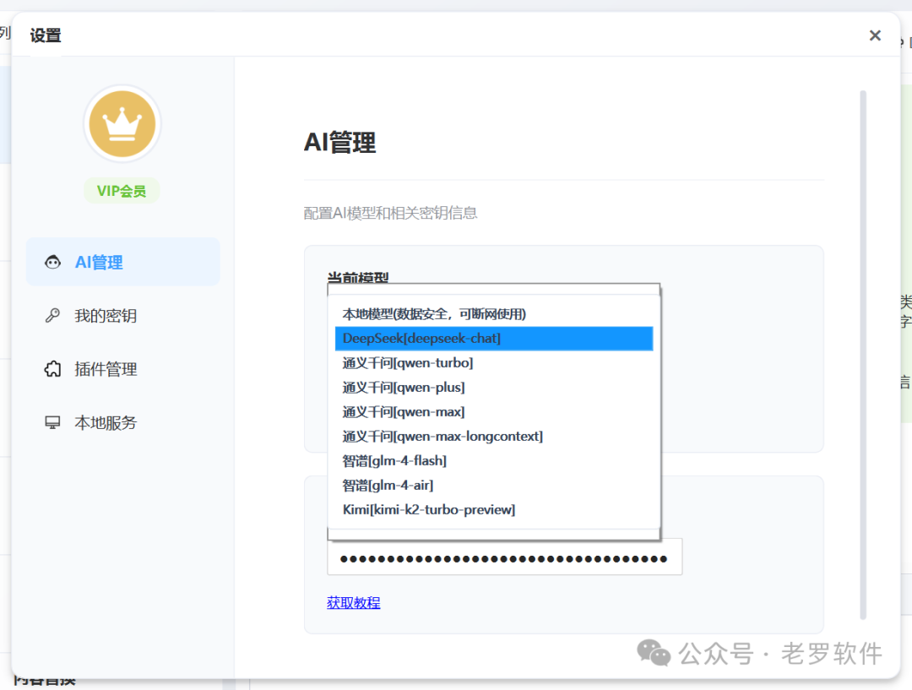The width and height of the screenshot is (912, 690).
Task: Choose 智谱[glm-4-air] model option
Action: 494,486
